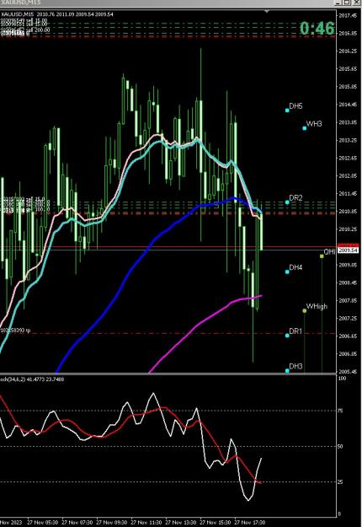The width and height of the screenshot is (362, 527).
Task: Maximize the XAUUSD,M15 chart window
Action: pyautogui.click(x=347, y=3)
